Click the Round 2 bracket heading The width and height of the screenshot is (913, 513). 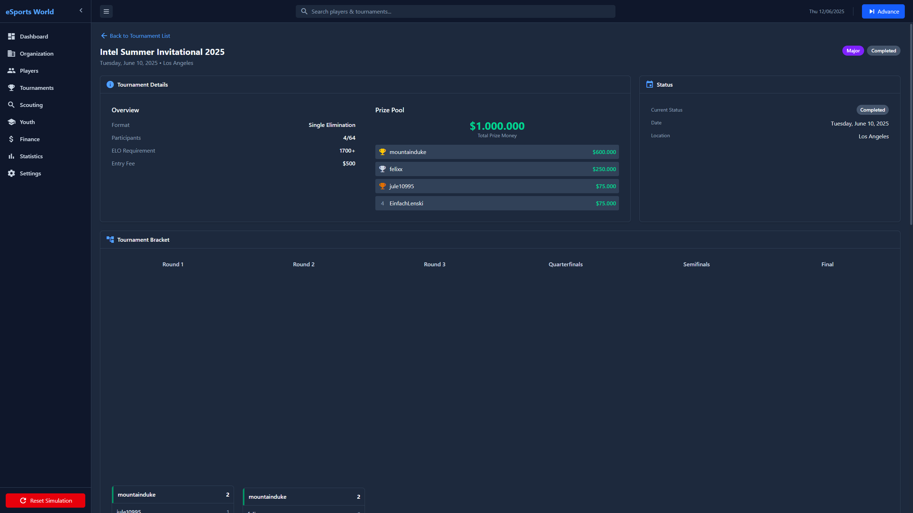[x=304, y=264]
